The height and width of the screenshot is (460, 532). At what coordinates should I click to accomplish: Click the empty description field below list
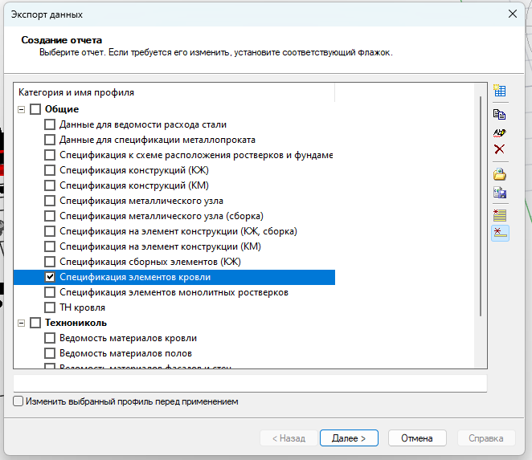[250, 383]
